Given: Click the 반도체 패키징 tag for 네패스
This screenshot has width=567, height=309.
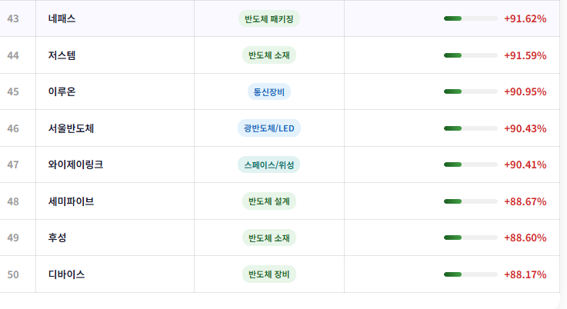Looking at the screenshot, I should 269,18.
